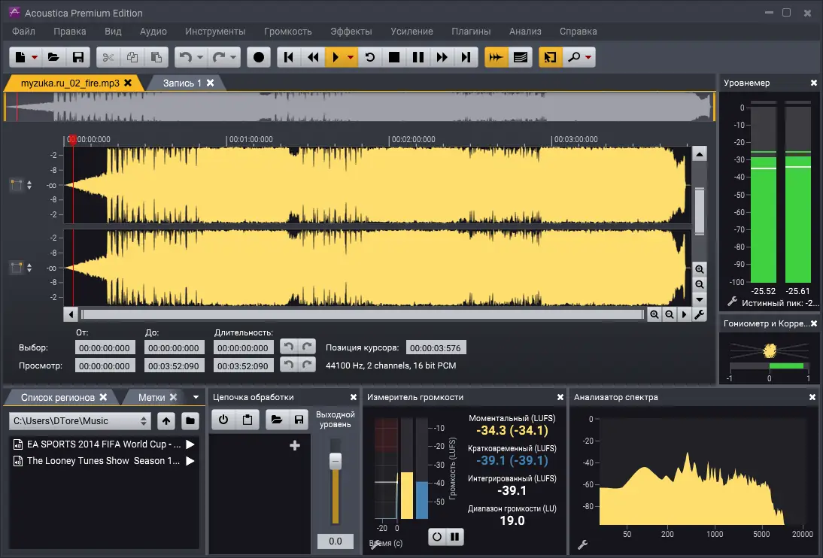Screen dimensions: 823x558
Task: Open the Эффекты menu
Action: coord(351,32)
